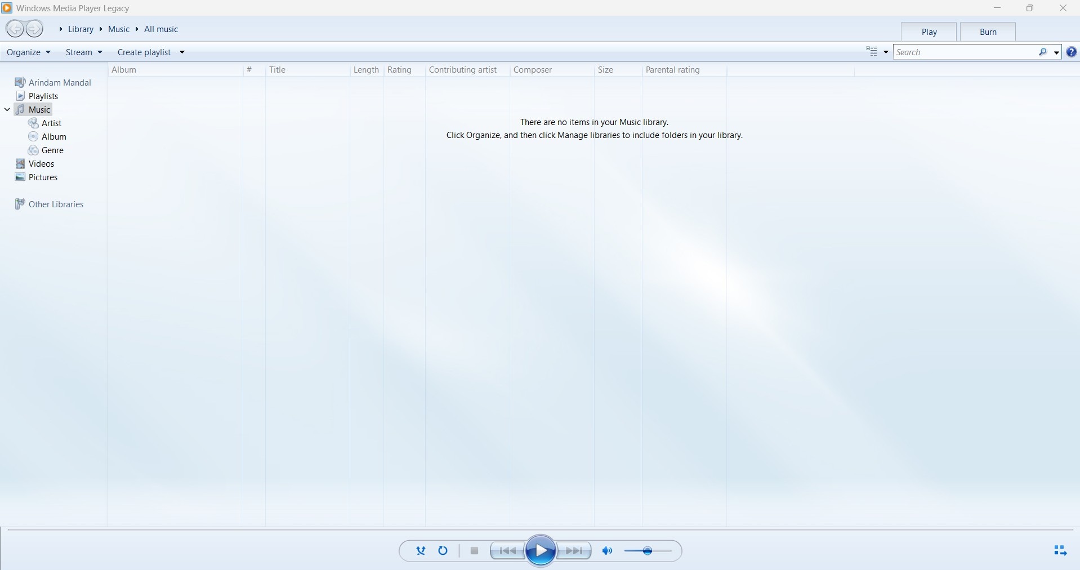1080x570 pixels.
Task: Collapse the Music tree node
Action: pyautogui.click(x=7, y=109)
